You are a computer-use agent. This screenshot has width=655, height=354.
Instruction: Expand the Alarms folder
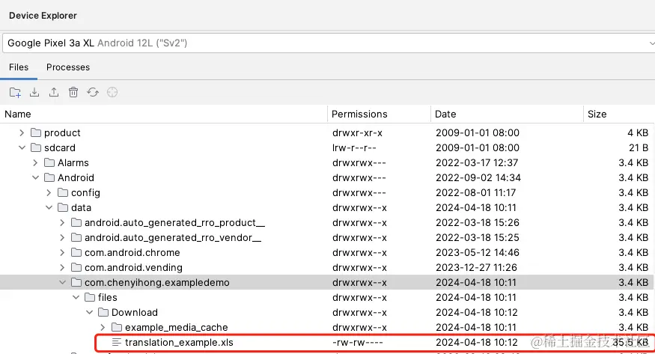click(x=35, y=163)
